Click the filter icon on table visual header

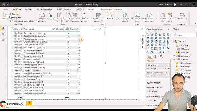pyautogui.click(x=96, y=29)
